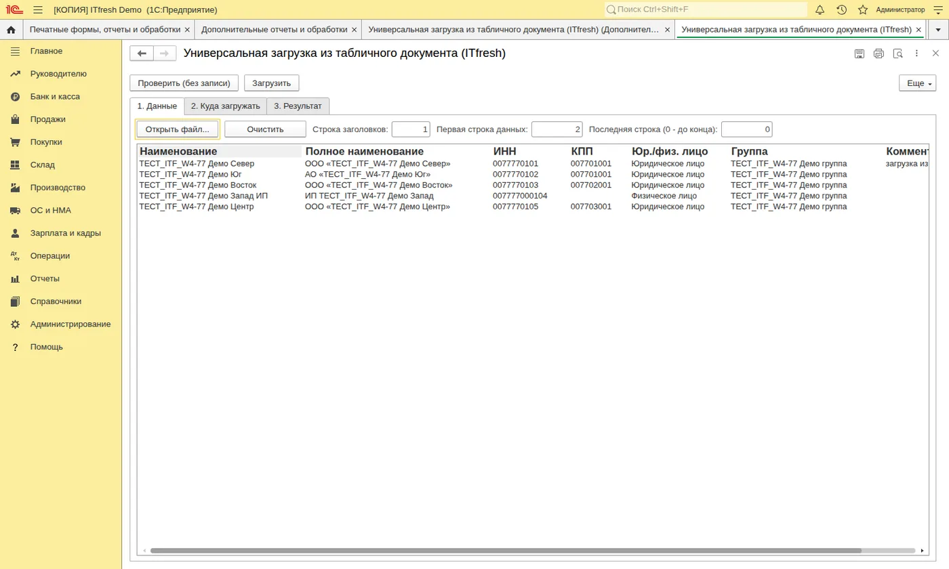Image resolution: width=949 pixels, height=569 pixels.
Task: Open notifications bell icon
Action: click(x=820, y=9)
